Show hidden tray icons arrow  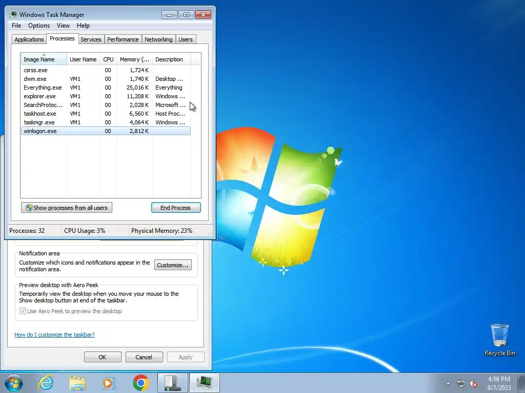pyautogui.click(x=448, y=383)
